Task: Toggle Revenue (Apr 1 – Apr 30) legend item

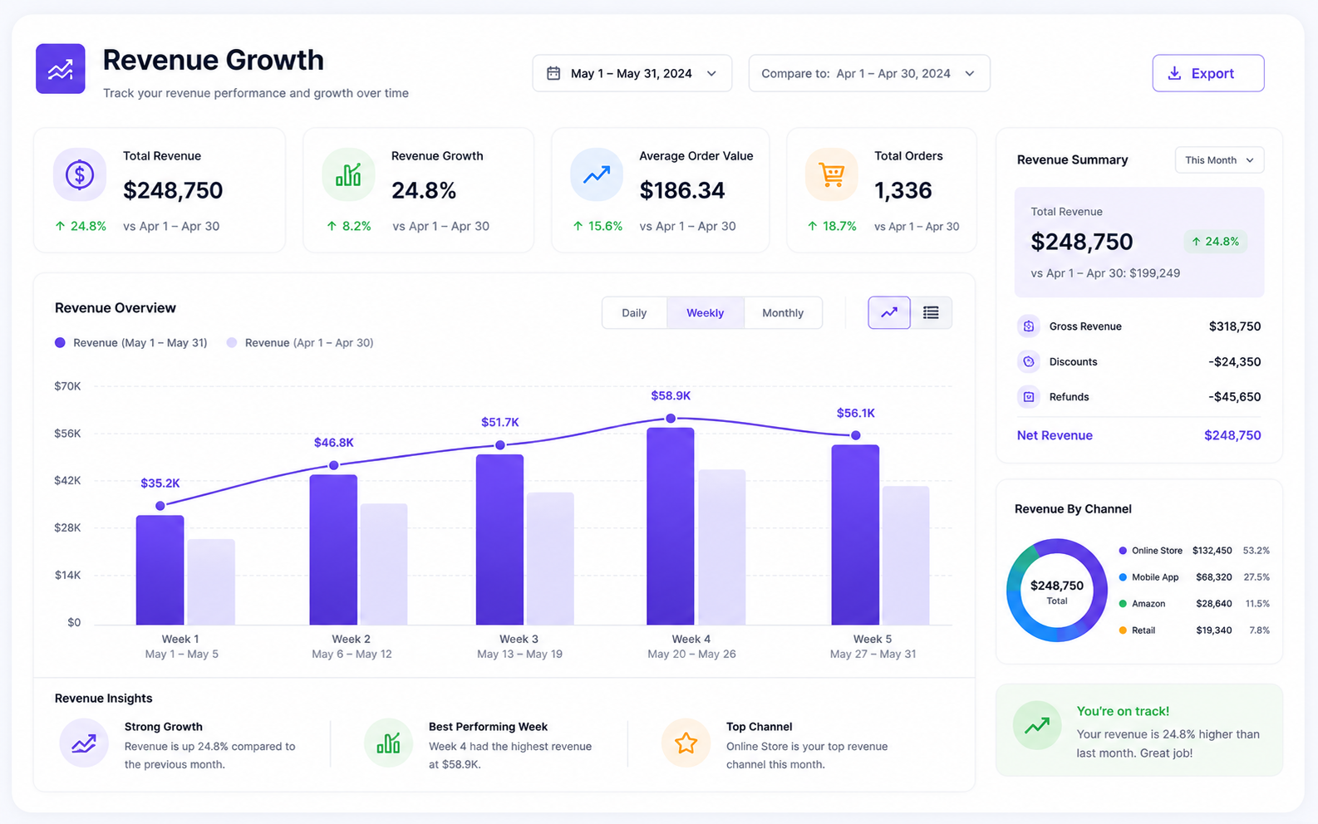Action: 300,342
